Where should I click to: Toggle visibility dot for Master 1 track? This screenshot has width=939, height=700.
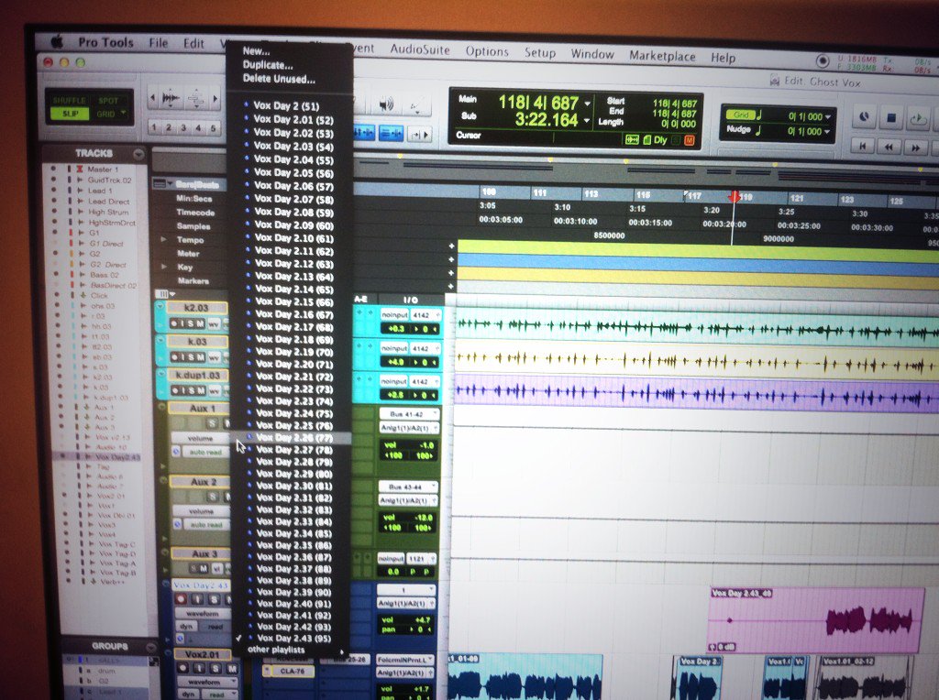[x=53, y=170]
